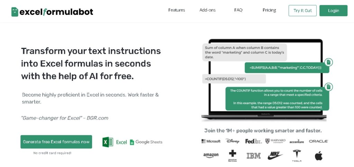
Task: Click the Nike swoosh logo
Action: pyautogui.click(x=275, y=156)
